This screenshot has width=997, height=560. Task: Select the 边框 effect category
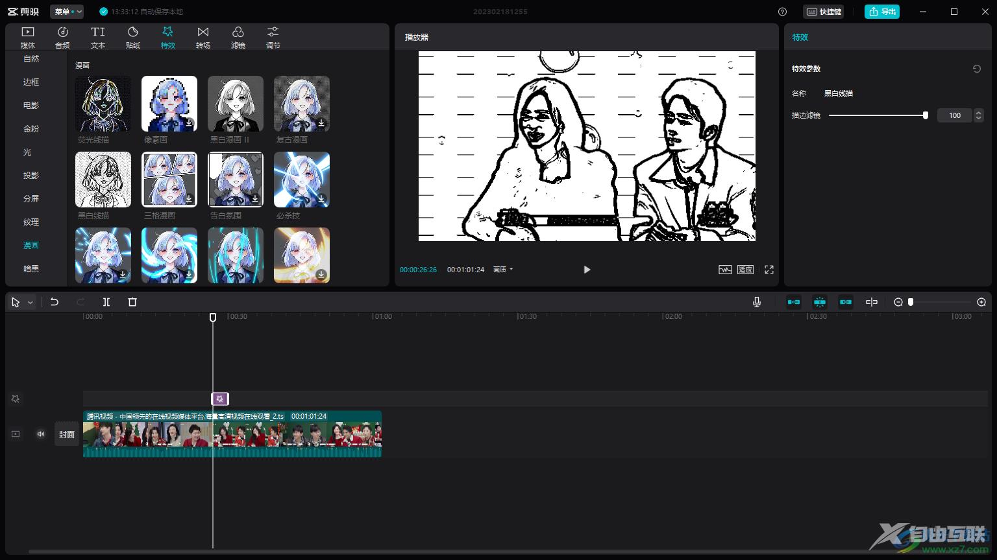tap(31, 82)
